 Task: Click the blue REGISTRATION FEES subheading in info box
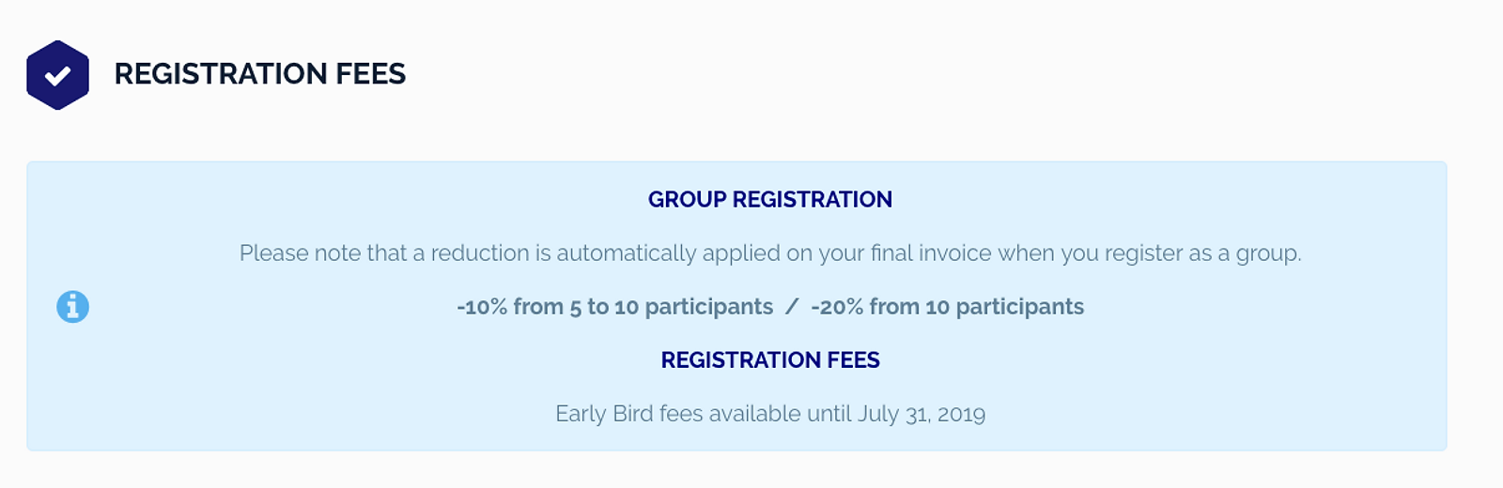point(770,360)
